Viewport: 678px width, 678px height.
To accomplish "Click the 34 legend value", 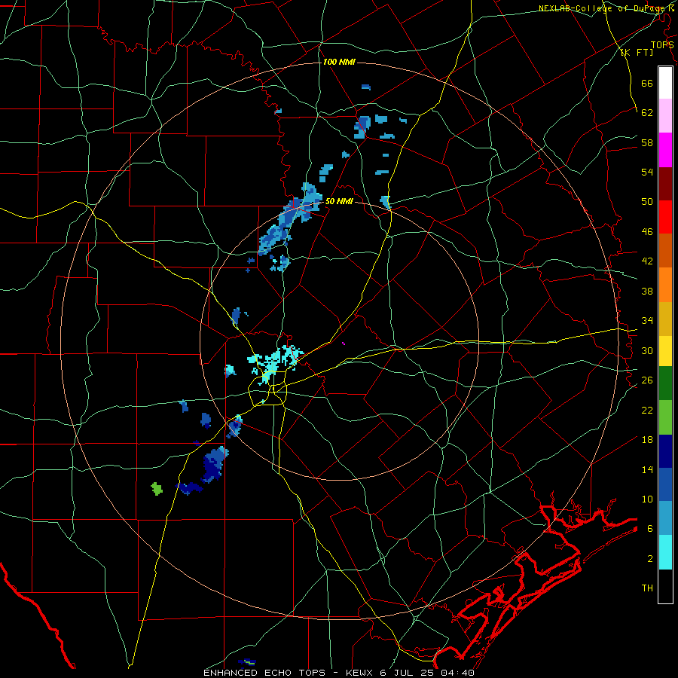I will pos(647,321).
